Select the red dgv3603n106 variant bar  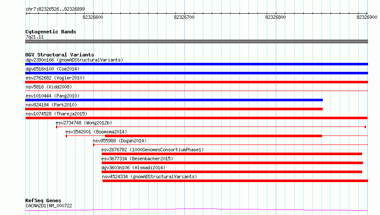point(232,172)
